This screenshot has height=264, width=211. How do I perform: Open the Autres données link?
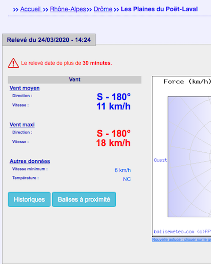[30, 161]
